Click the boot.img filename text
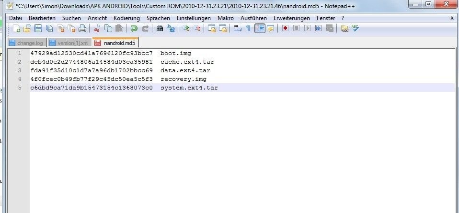 (176, 53)
